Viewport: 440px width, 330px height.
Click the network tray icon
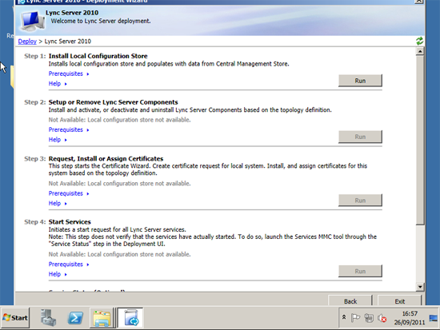point(369,318)
